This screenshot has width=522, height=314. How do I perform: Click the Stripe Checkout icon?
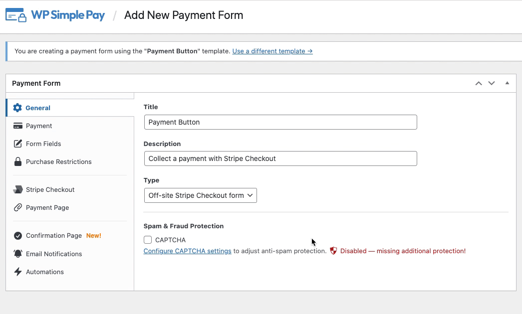pos(18,190)
